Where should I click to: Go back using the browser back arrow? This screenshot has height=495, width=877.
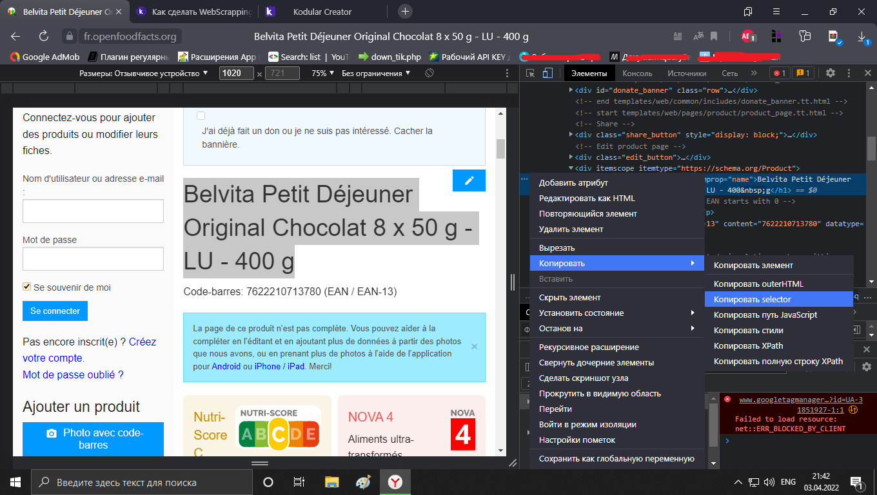(15, 37)
